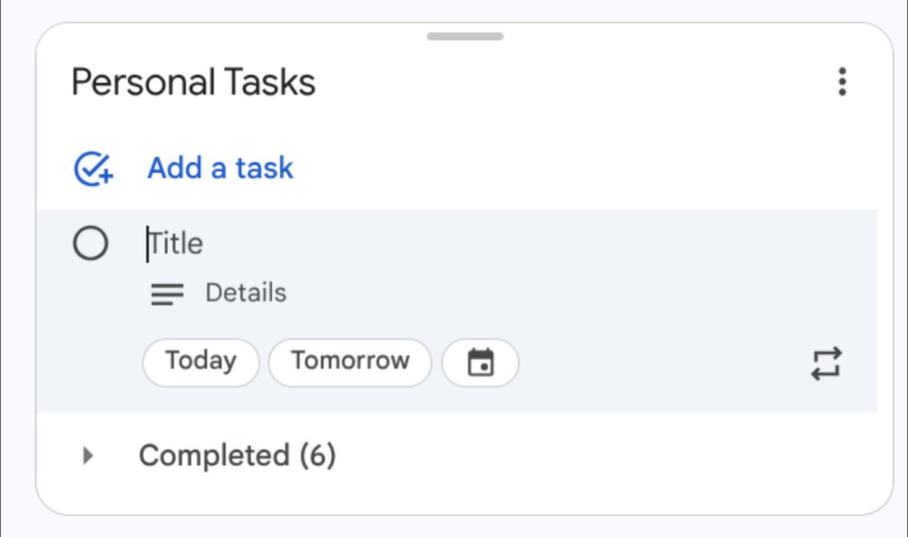
Task: Choose the Tomorrow due date chip
Action: 350,362
